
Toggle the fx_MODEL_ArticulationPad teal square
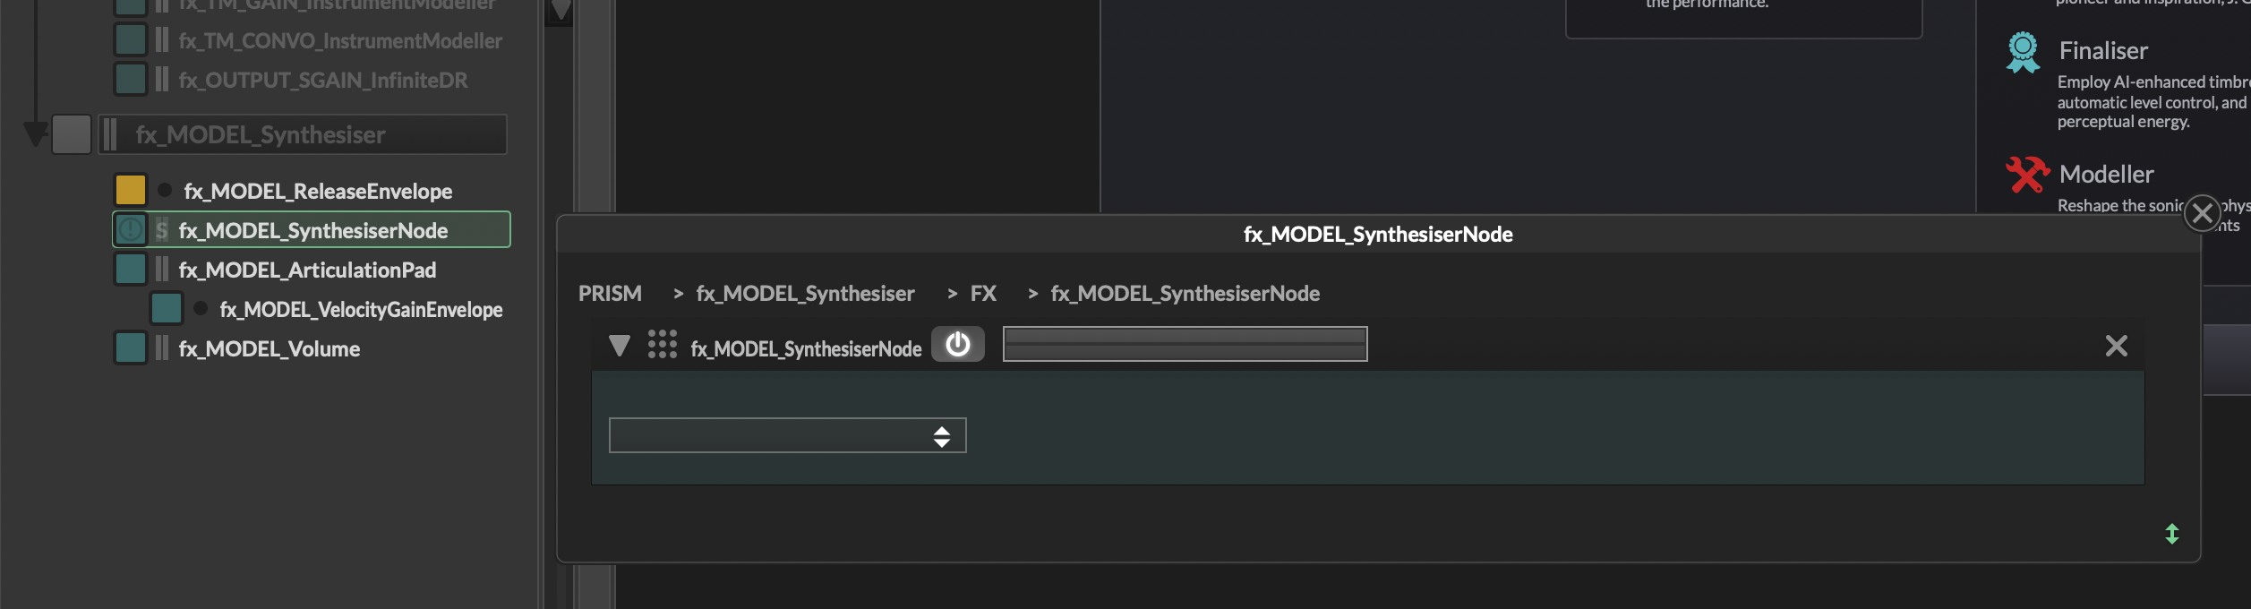(131, 270)
